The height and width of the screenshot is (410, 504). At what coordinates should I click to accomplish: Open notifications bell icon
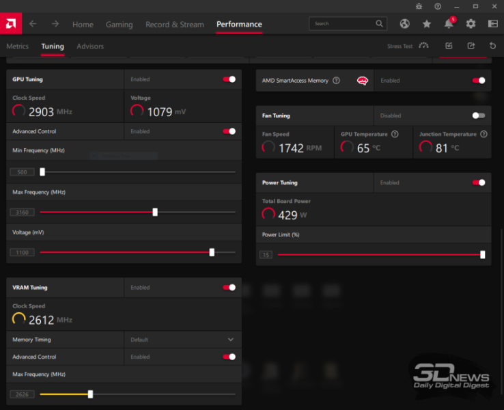pyautogui.click(x=449, y=24)
